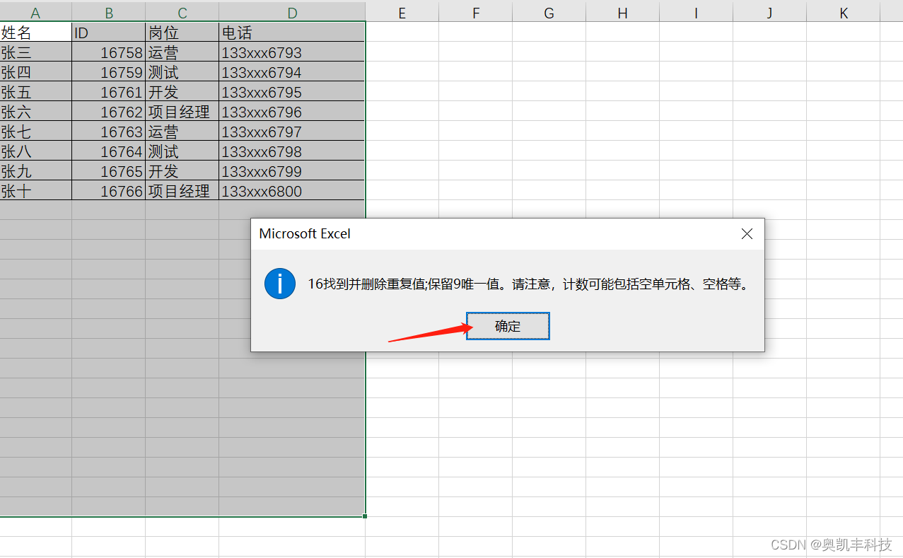903x558 pixels.
Task: Close the Microsoft Excel dialog with X
Action: point(747,234)
